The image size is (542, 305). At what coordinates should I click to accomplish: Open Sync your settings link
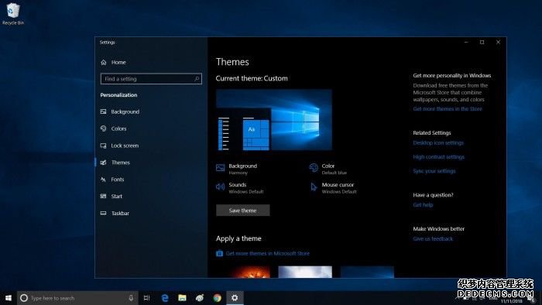434,171
